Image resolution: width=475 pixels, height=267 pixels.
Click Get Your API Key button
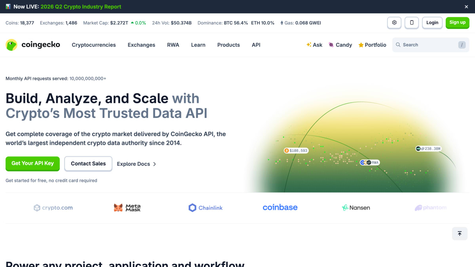(32, 163)
